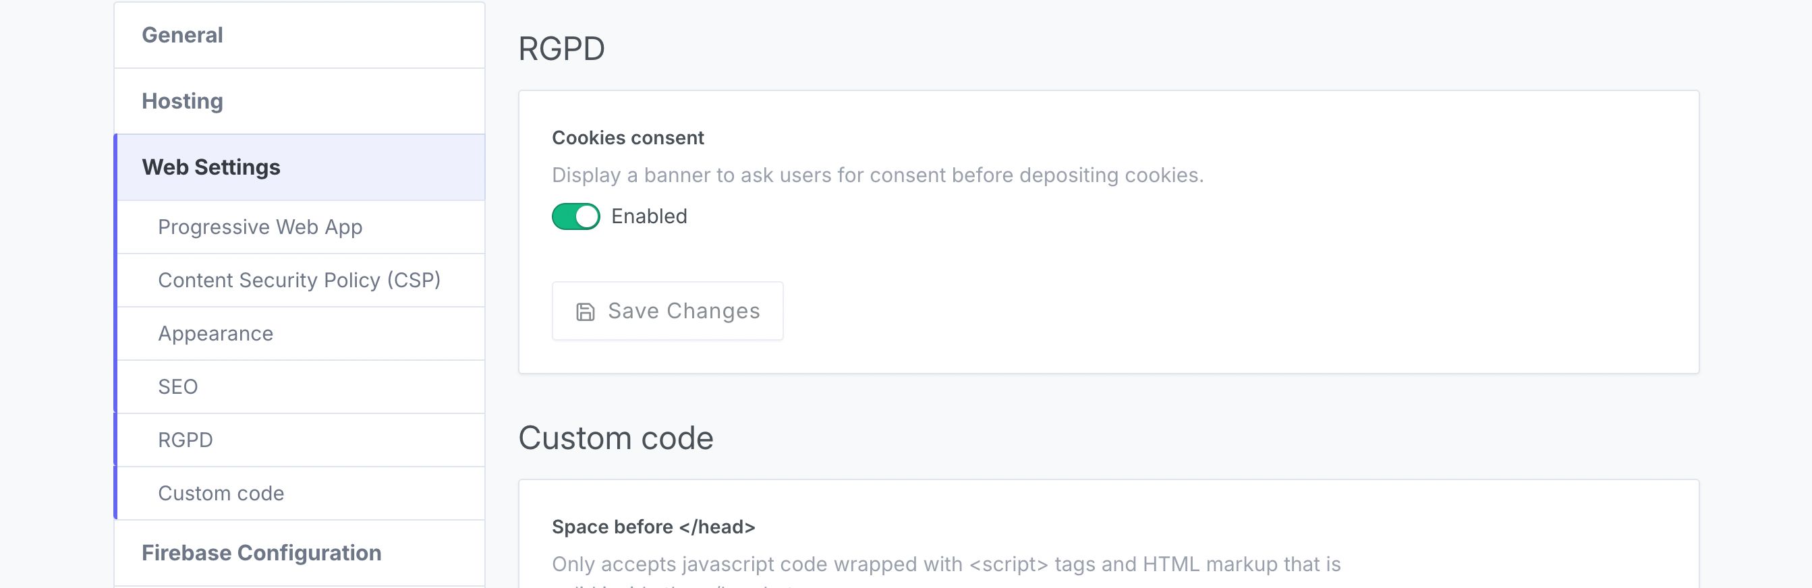This screenshot has width=1812, height=588.
Task: Click the Custom code section heading
Action: [616, 438]
